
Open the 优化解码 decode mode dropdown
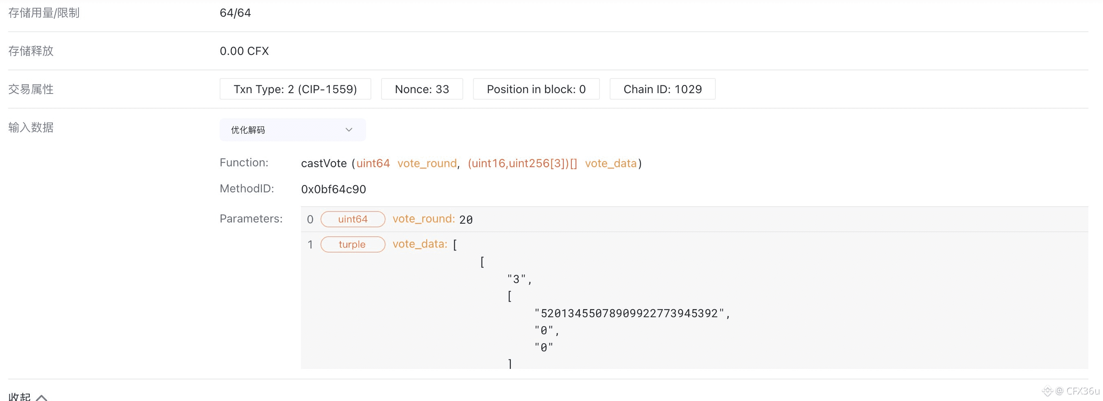click(x=292, y=130)
